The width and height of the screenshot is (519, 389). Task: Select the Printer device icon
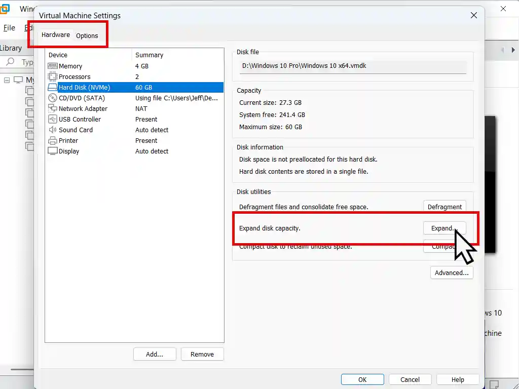52,141
